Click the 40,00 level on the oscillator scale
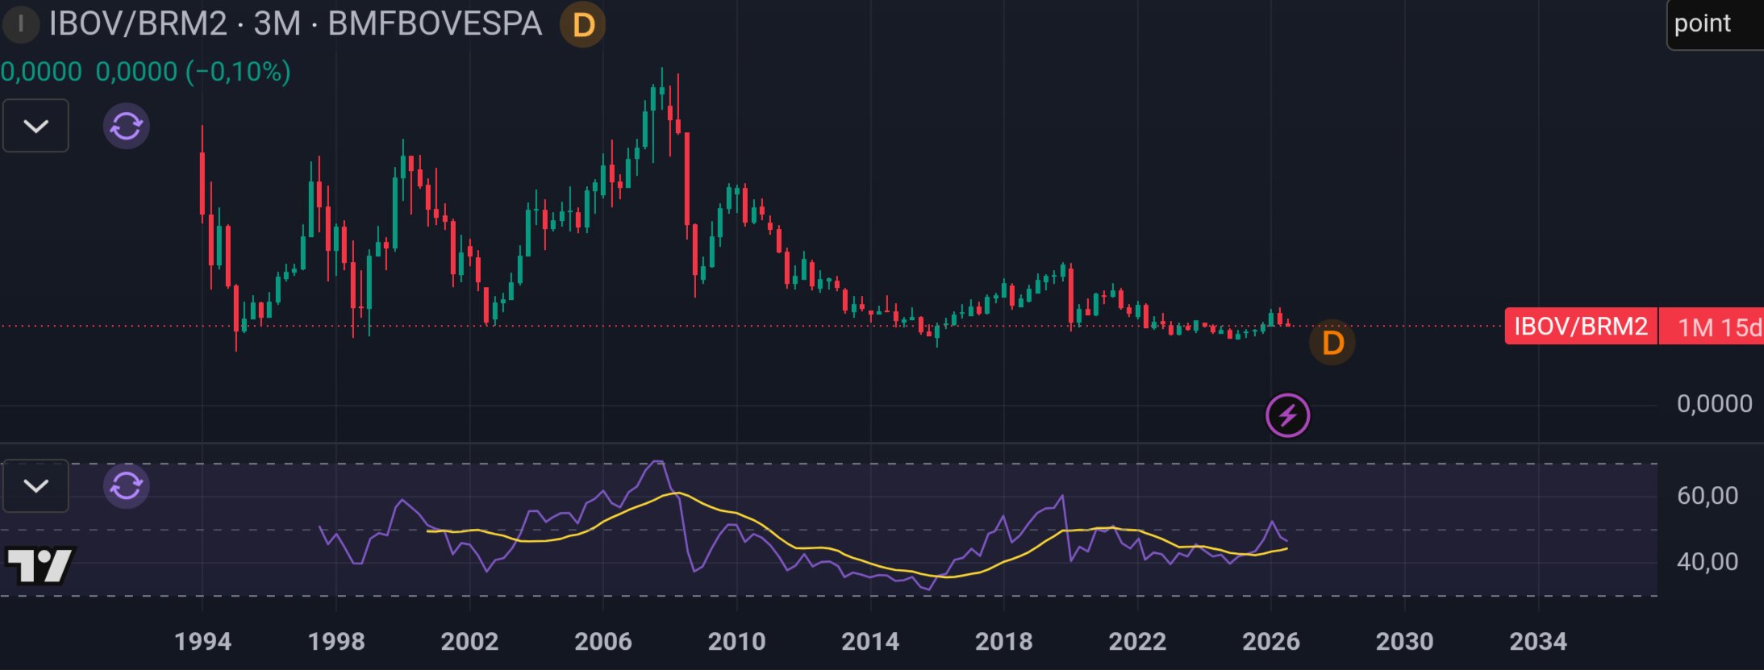Viewport: 1764px width, 670px height. 1708,561
